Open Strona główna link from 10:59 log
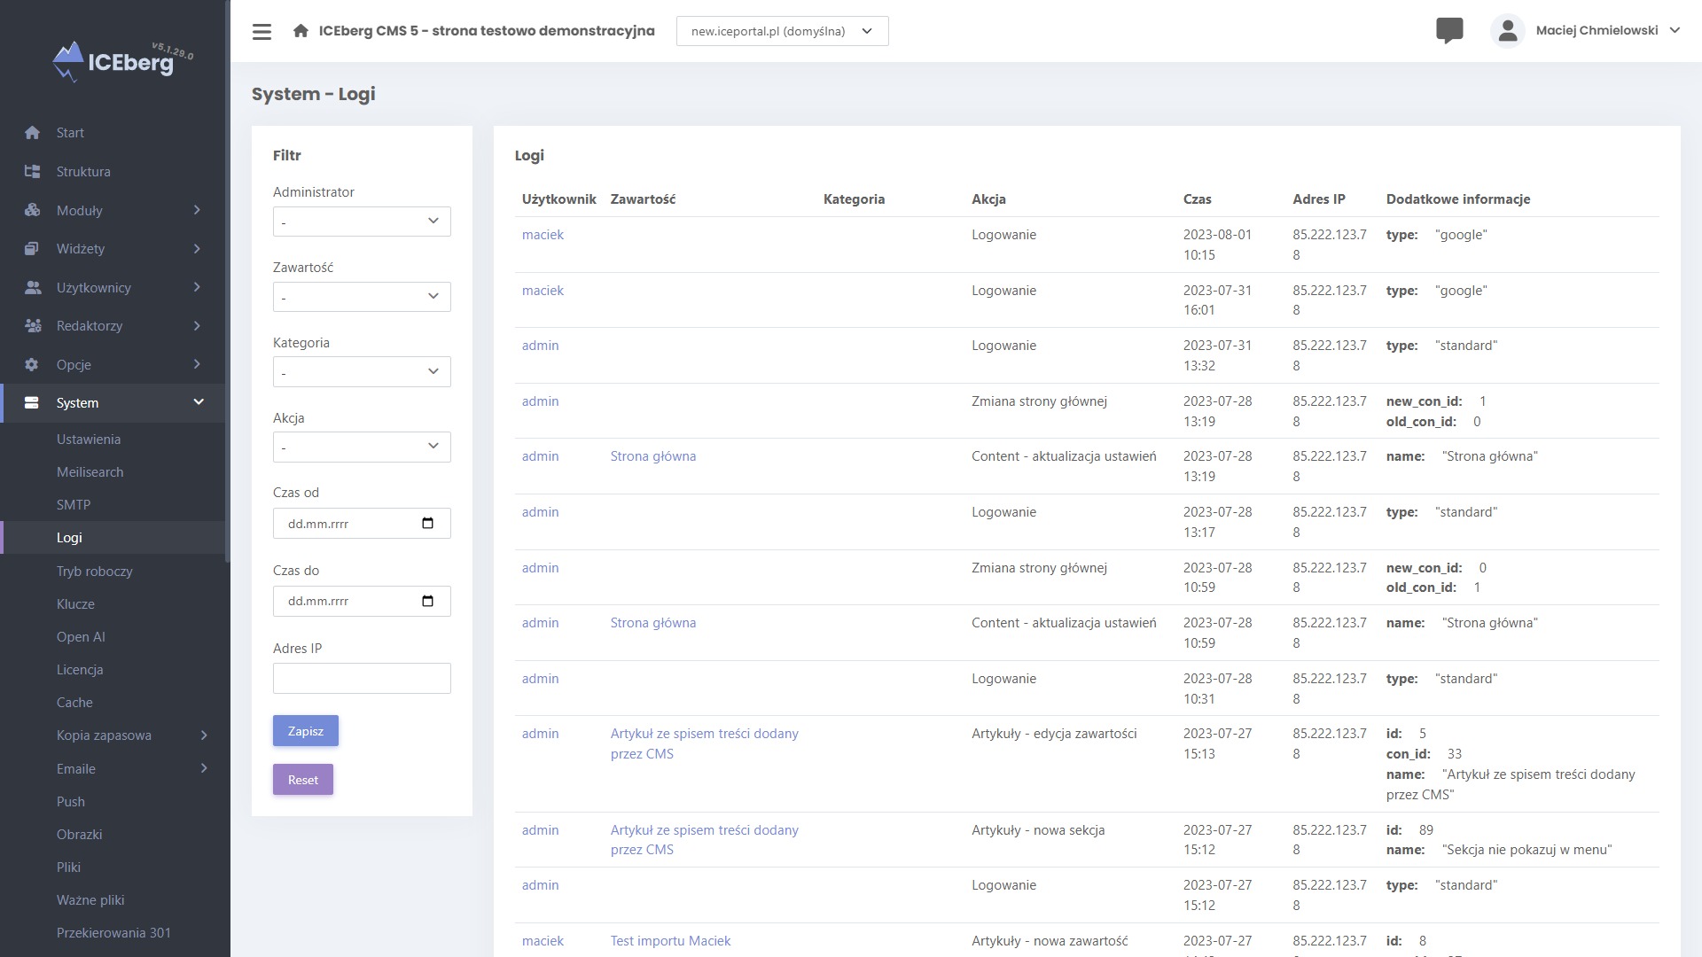 click(x=653, y=623)
